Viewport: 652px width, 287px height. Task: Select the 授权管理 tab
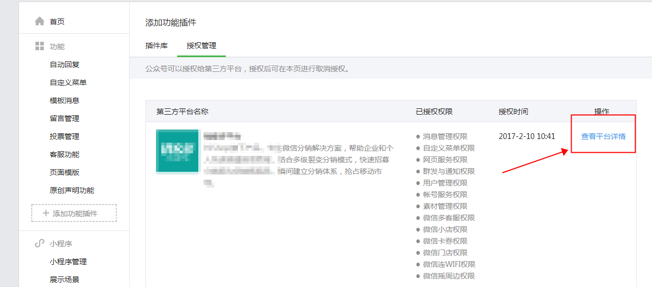point(201,46)
